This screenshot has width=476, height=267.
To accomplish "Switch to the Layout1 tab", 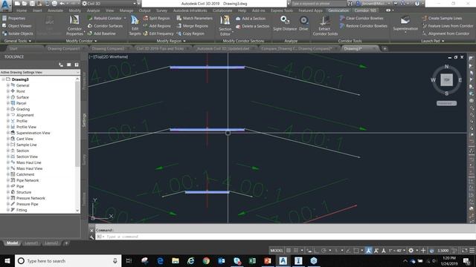I will [x=31, y=243].
